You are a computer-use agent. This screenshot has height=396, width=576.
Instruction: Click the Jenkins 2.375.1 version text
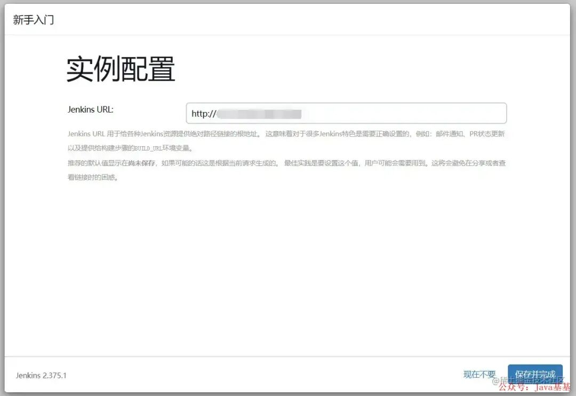tap(41, 375)
